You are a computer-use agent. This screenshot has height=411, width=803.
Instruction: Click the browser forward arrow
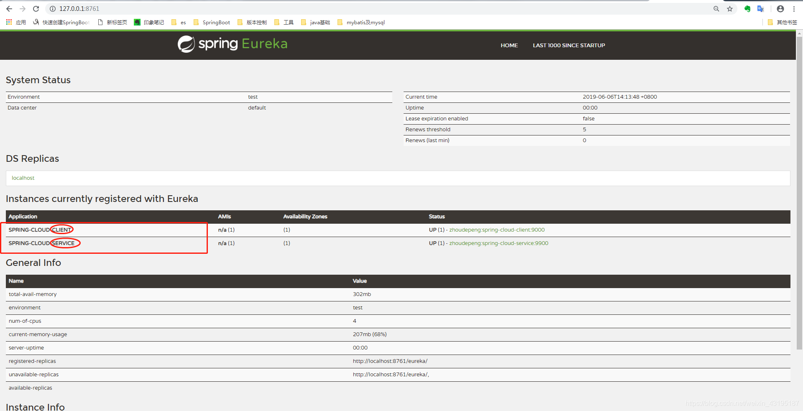point(23,9)
